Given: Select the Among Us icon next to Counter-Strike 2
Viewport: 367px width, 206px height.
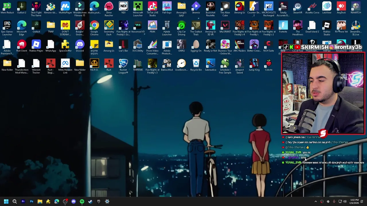Looking at the screenshot, I should 239,8.
